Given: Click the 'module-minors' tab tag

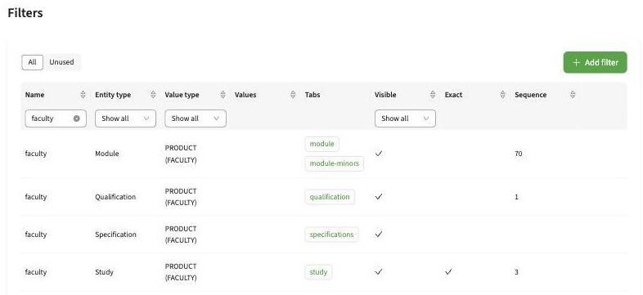Looking at the screenshot, I should coord(335,163).
